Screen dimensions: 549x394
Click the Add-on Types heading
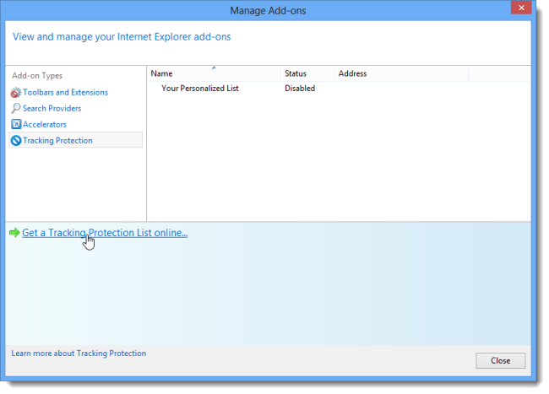click(37, 76)
